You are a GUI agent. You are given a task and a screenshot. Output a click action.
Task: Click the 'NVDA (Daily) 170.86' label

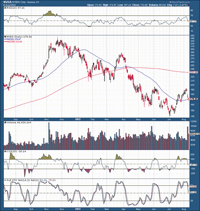pos(19,37)
